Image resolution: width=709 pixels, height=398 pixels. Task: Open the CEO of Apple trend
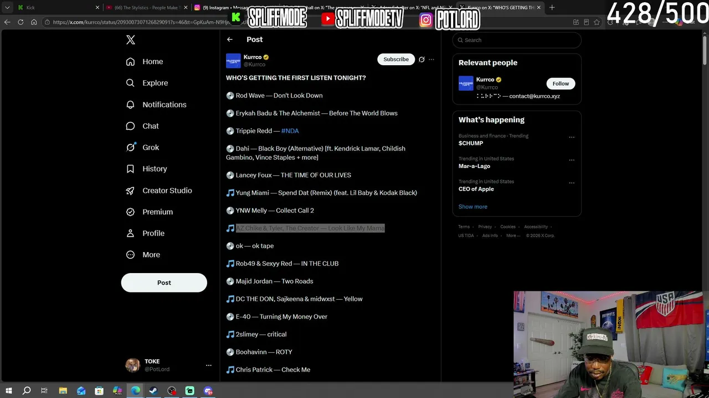pos(476,189)
